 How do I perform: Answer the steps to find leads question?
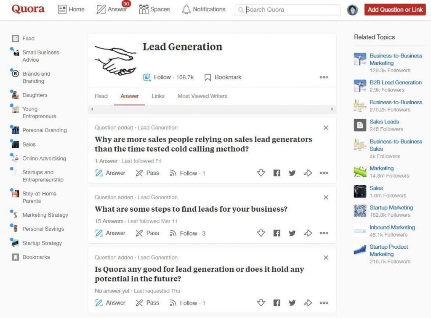coord(110,233)
